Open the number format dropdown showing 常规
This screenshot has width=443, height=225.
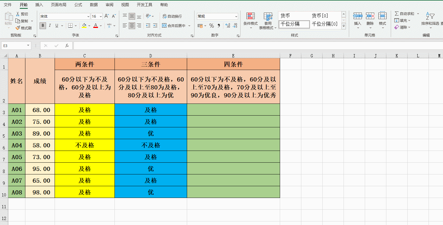tap(236, 16)
